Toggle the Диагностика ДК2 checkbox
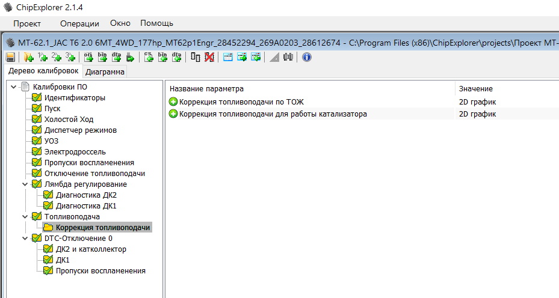 point(48,195)
